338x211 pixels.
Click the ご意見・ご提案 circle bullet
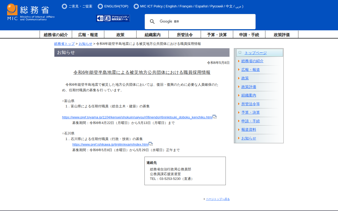64,6
